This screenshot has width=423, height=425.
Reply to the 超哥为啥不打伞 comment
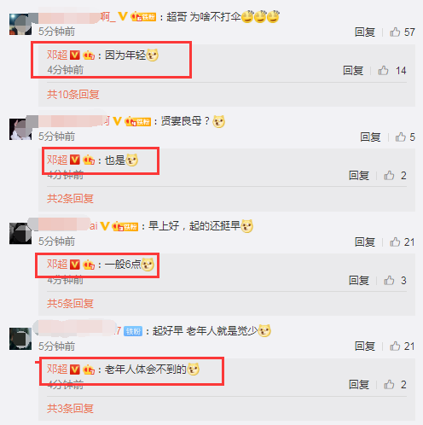click(x=365, y=32)
